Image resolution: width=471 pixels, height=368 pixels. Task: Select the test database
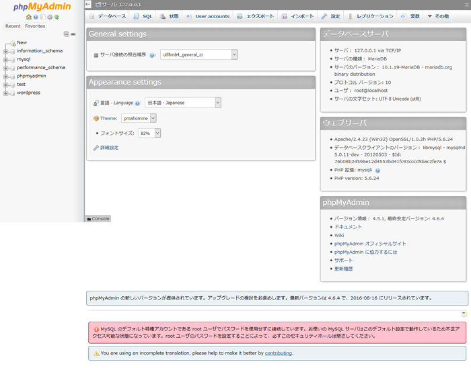[x=21, y=85]
